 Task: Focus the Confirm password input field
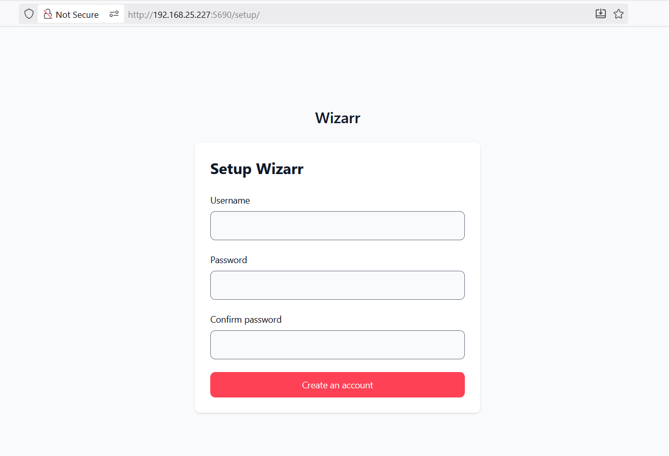click(338, 345)
